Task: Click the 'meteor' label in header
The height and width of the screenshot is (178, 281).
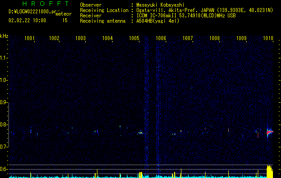Action: pyautogui.click(x=63, y=14)
